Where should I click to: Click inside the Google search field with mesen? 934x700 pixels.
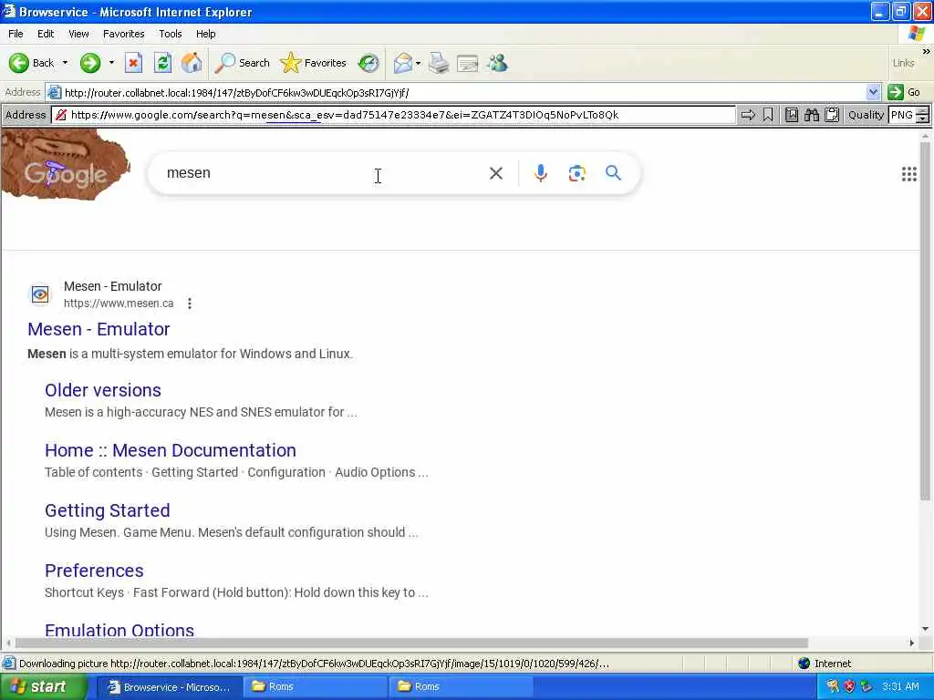322,173
